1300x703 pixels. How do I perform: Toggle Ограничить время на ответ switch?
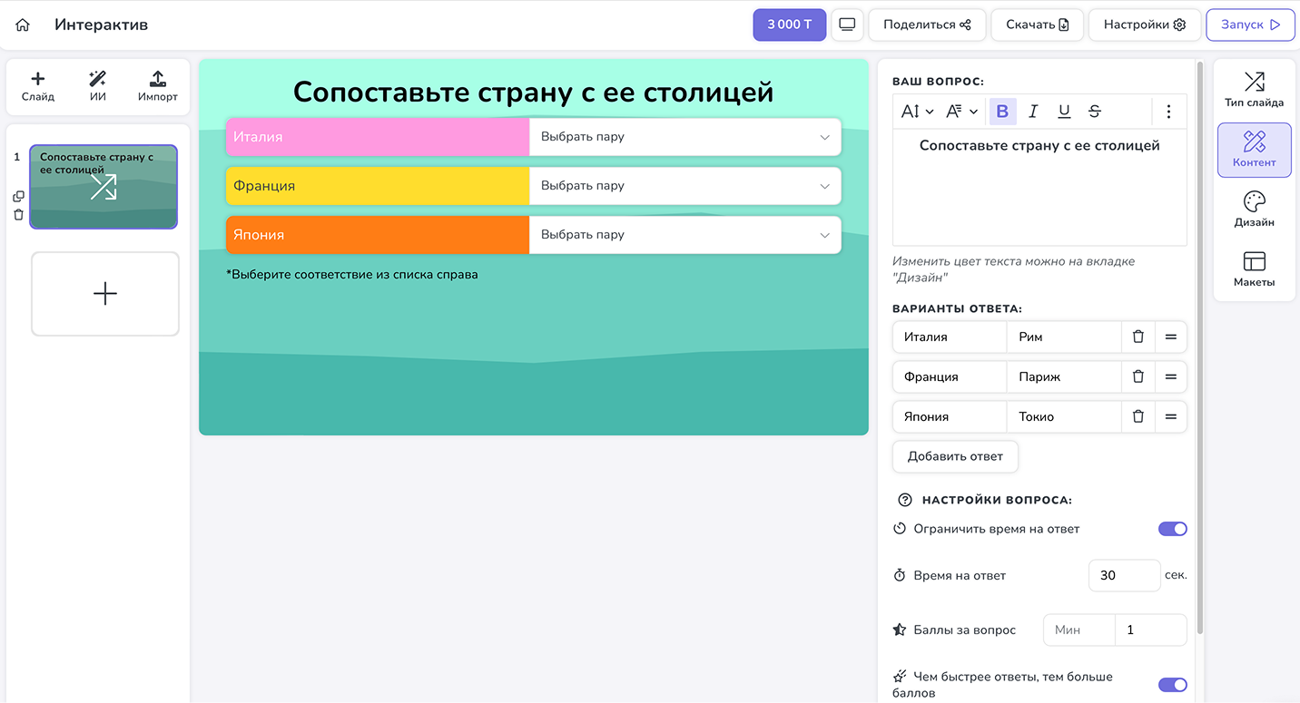click(x=1172, y=529)
